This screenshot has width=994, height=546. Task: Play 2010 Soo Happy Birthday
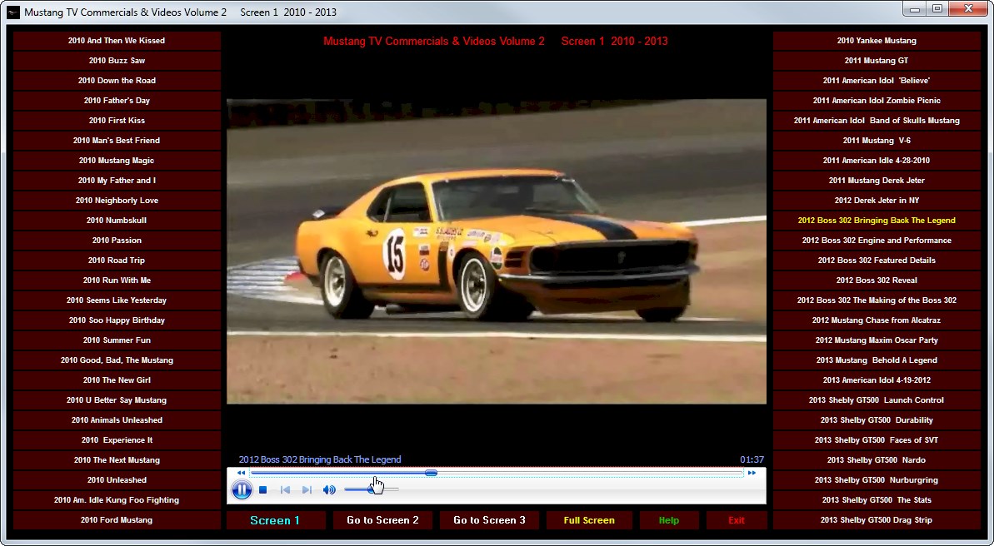(117, 320)
